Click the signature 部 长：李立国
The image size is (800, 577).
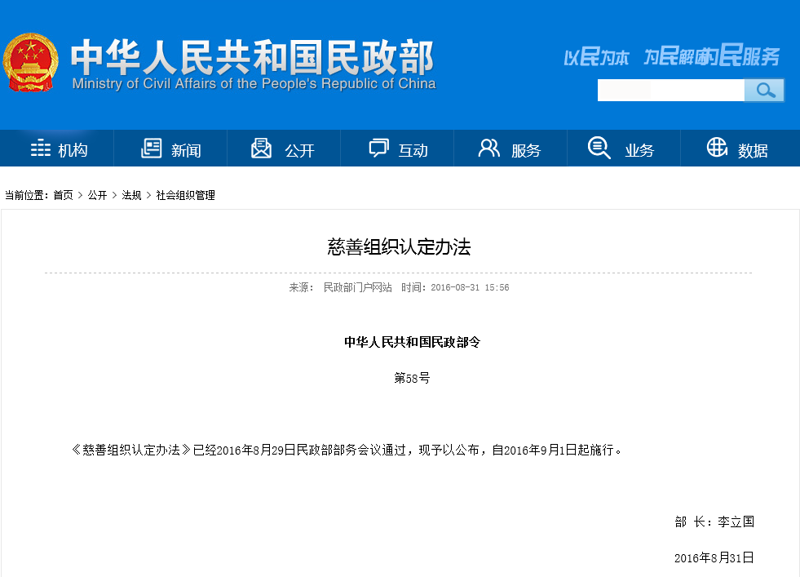point(714,522)
